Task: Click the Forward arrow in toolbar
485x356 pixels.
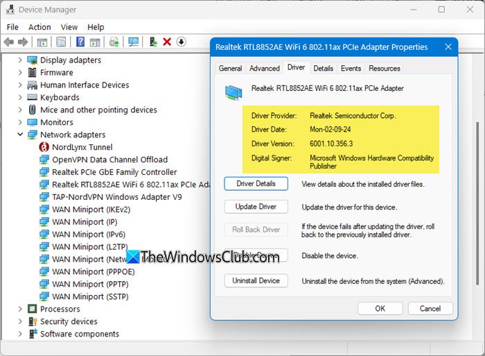Action: pos(23,42)
